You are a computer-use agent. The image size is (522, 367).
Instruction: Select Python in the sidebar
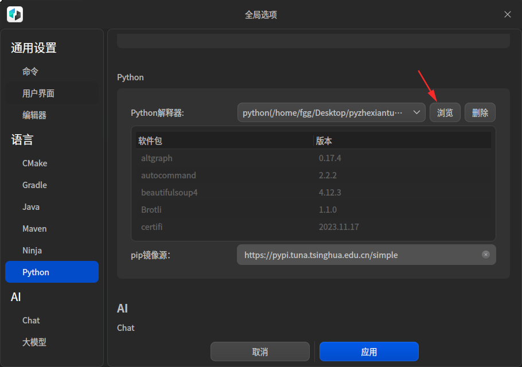point(52,272)
